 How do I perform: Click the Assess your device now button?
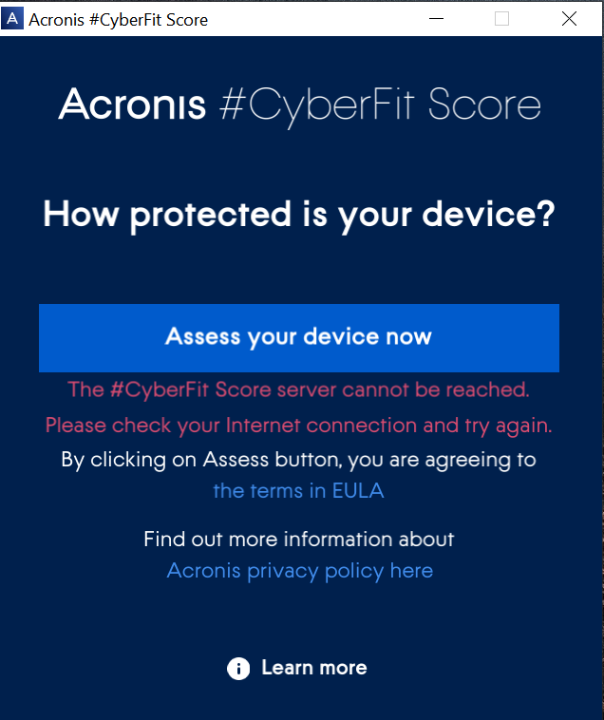point(298,337)
